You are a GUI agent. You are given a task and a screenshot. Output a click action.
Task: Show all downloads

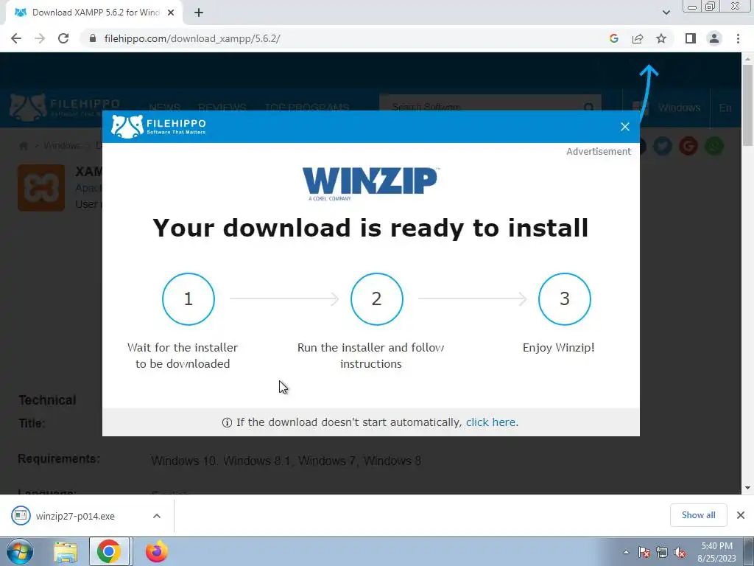(698, 515)
